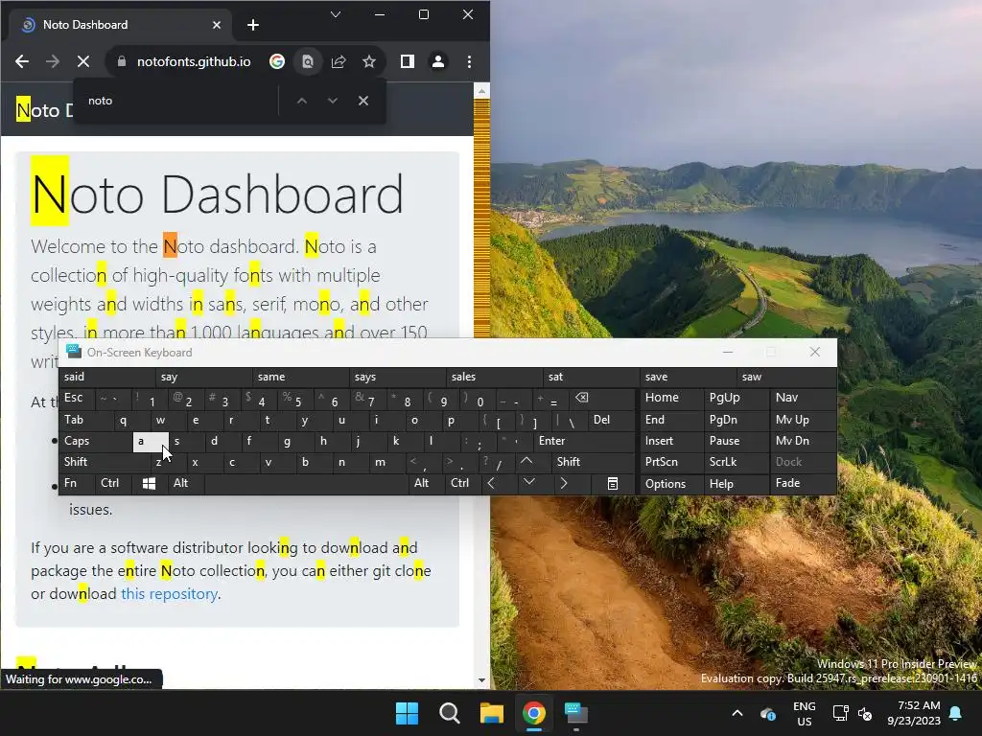
Task: Toggle the Fade key on on-screen keyboard
Action: coord(804,484)
